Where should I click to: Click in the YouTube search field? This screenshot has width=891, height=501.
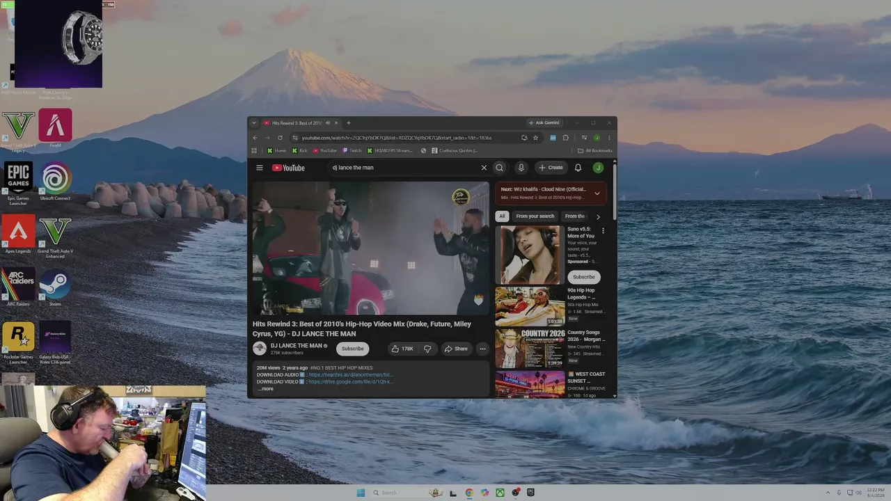point(404,168)
